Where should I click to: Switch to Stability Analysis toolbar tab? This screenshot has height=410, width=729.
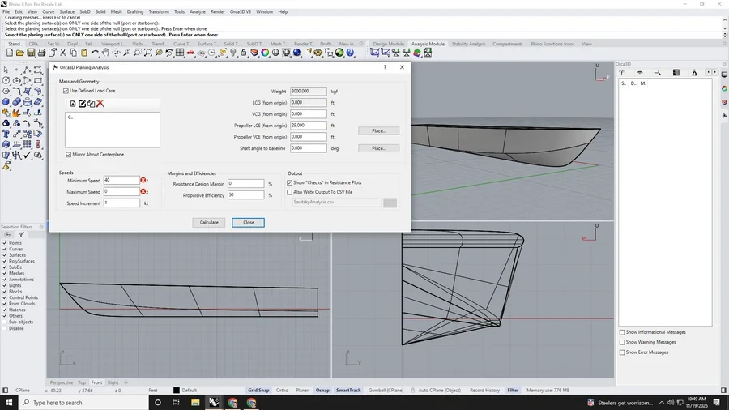click(468, 45)
